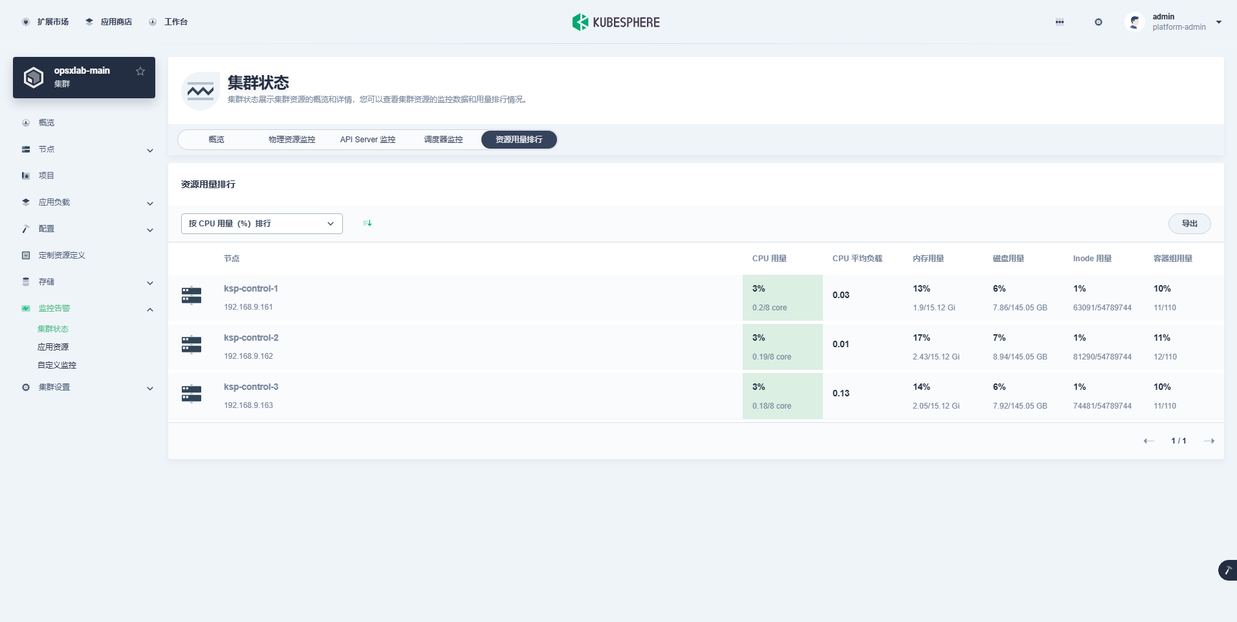Open the grid apps icon in header

coord(1060,22)
